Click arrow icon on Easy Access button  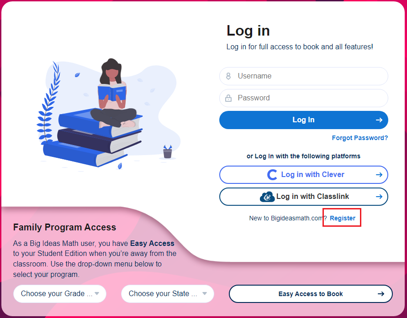[381, 294]
